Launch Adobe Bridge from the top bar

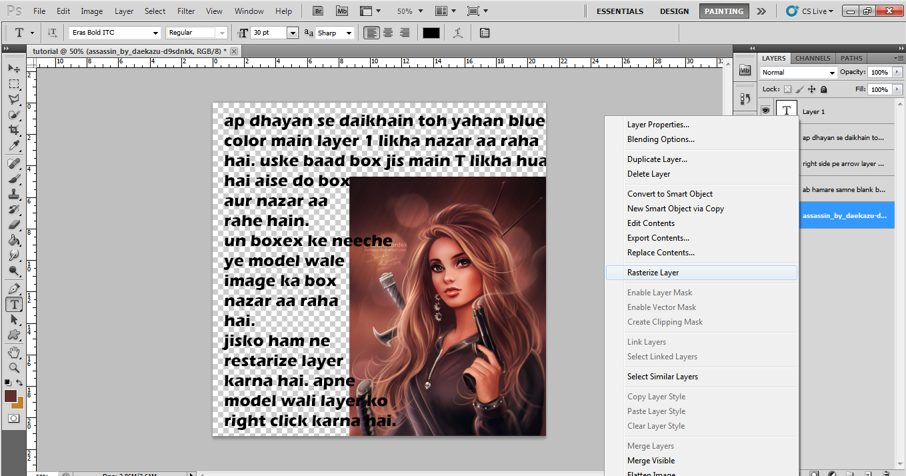319,11
